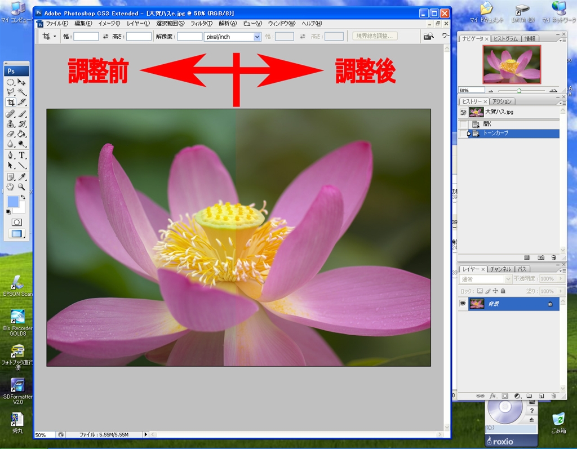Open 不透明度 opacity slider arrow

[x=561, y=279]
